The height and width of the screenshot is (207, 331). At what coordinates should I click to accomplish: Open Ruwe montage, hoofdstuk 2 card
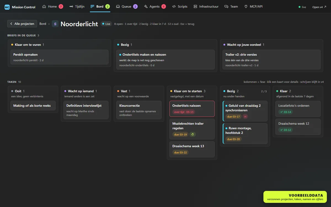245,134
